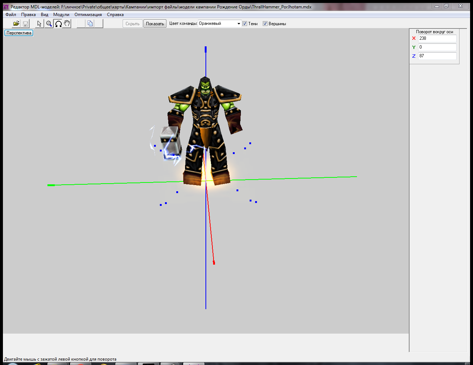Close the MDL editor window

point(460,6)
